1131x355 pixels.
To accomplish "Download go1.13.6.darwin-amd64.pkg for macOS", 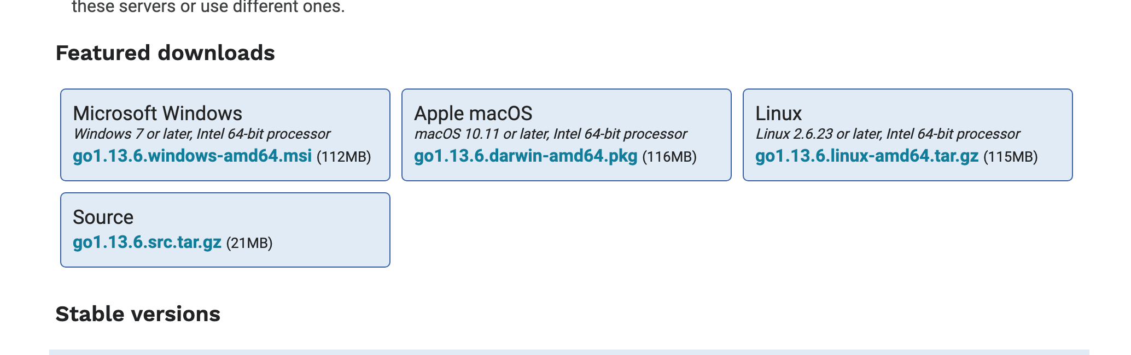I will click(x=525, y=157).
